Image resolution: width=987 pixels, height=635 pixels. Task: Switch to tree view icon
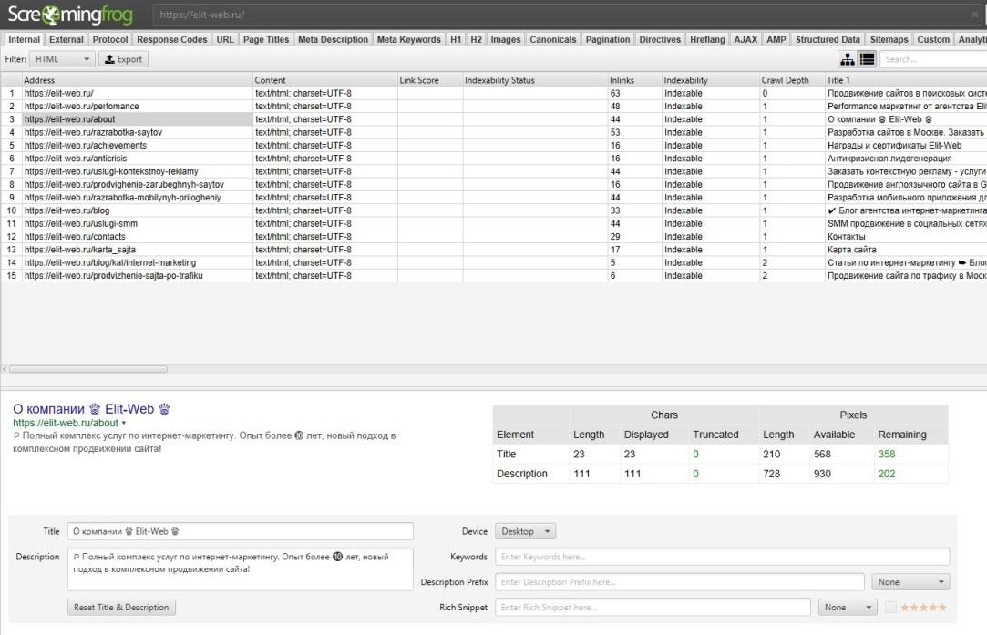coord(848,59)
